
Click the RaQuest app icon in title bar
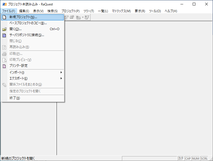[x=5, y=4]
